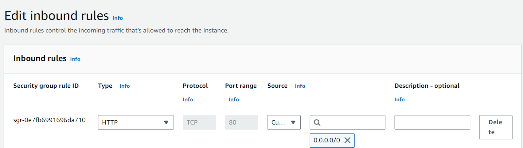
Task: Click the magnifier icon in source search
Action: (x=317, y=123)
